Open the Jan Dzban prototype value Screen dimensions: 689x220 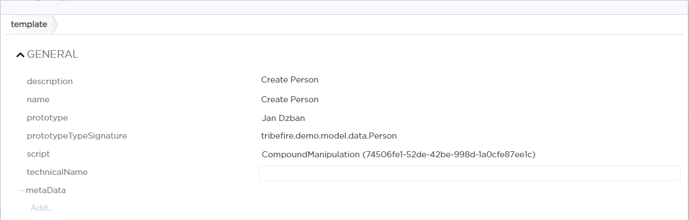(x=284, y=118)
